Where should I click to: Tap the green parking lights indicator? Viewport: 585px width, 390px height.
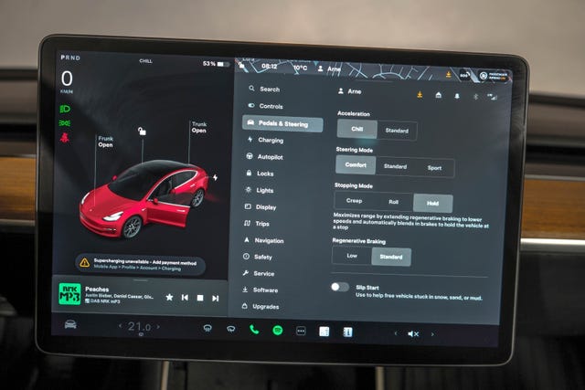65,123
